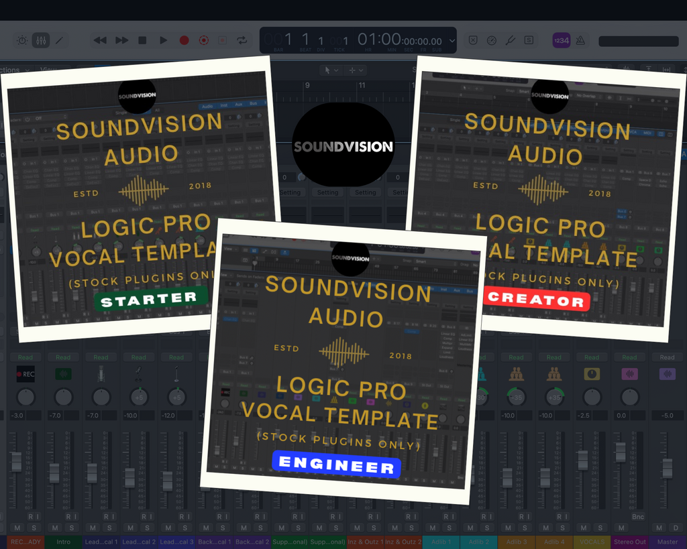Click the Tuner icon in the toolbar
Screen dimensions: 687x549
click(x=510, y=40)
